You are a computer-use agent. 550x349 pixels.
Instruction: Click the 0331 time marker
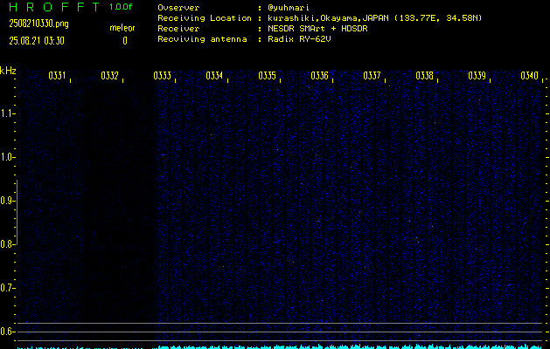point(57,76)
